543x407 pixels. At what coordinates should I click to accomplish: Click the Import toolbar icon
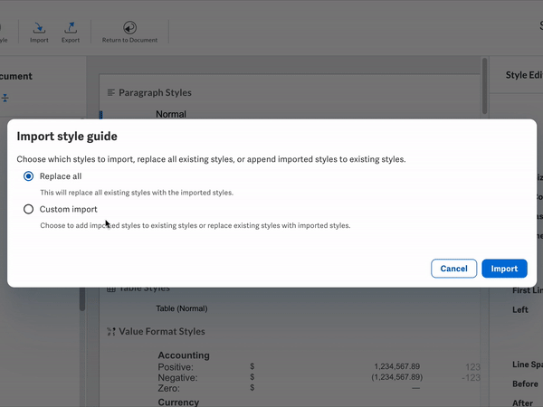[39, 29]
